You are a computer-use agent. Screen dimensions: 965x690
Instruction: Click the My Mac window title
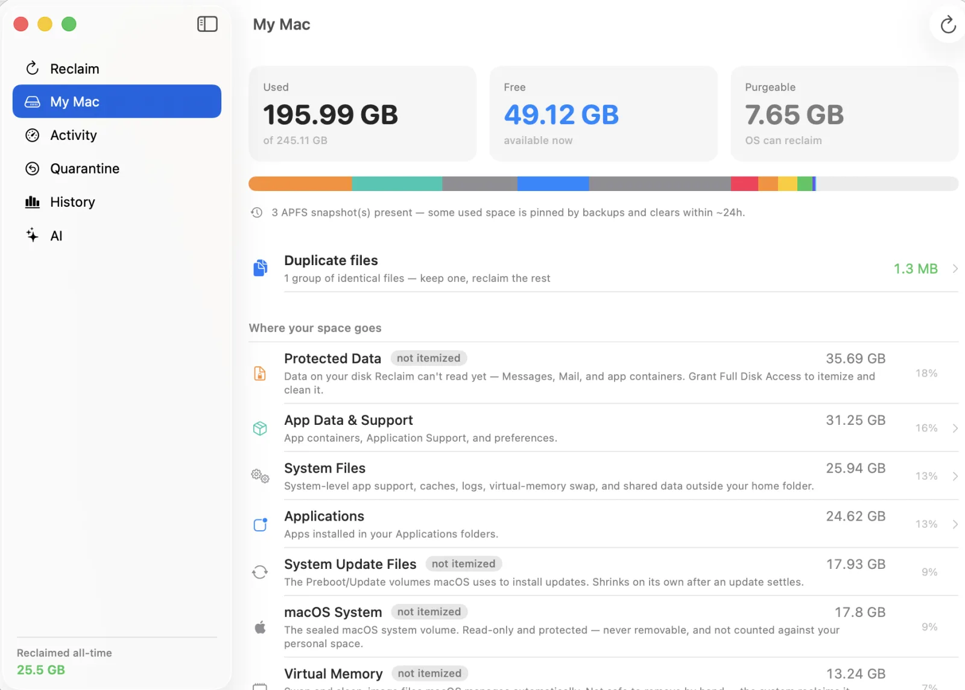coord(282,25)
